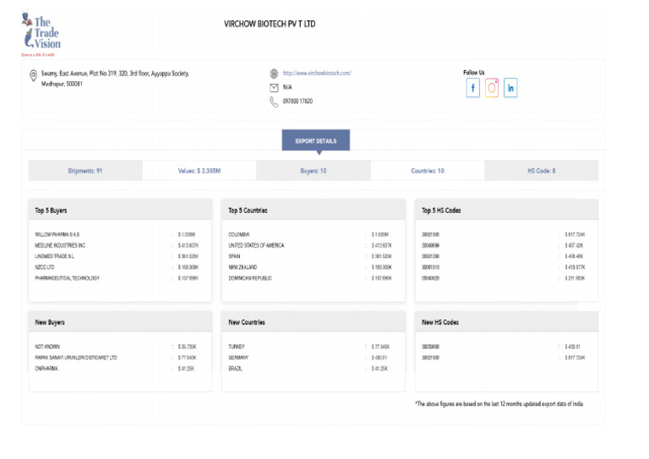The height and width of the screenshot is (459, 649).
Task: Click new country GERMANY
Action: pyautogui.click(x=238, y=358)
